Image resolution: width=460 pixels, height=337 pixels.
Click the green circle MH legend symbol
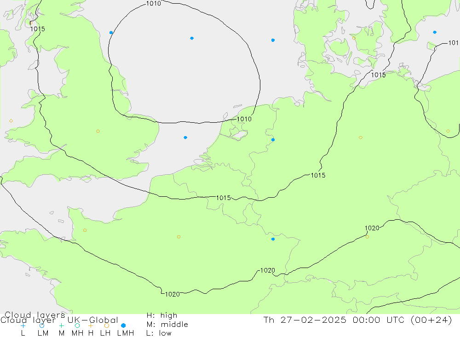click(77, 326)
